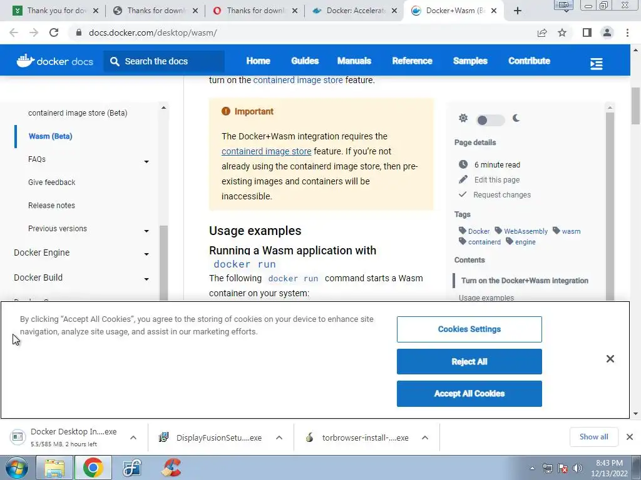The image size is (641, 480).
Task: Reload the page with refresh icon
Action: pos(54,32)
